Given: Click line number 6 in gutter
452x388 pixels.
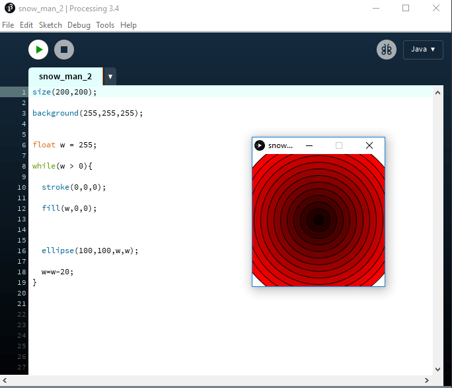Looking at the screenshot, I should tap(22, 145).
